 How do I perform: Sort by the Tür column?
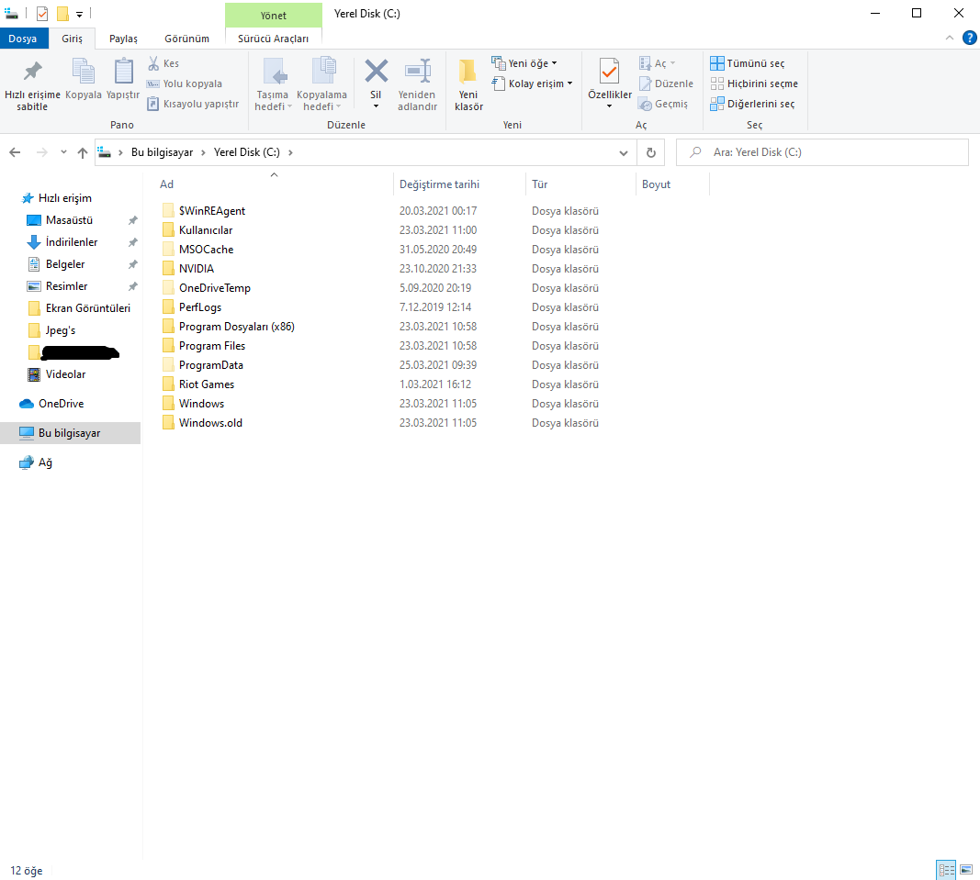pyautogui.click(x=580, y=184)
